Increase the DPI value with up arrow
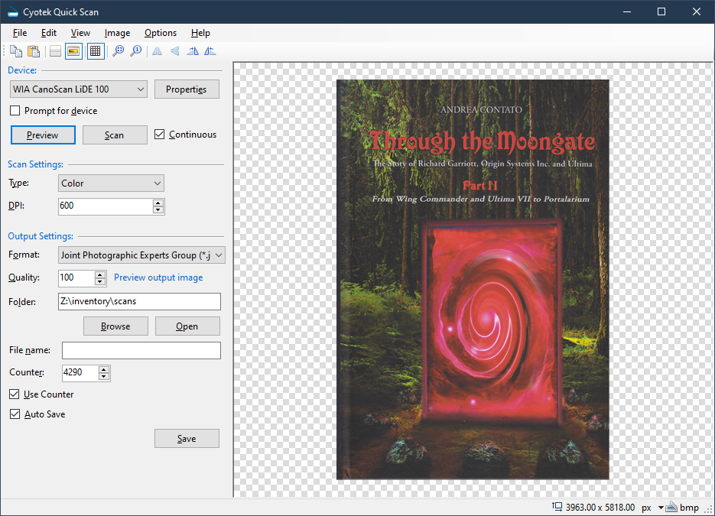This screenshot has height=516, width=715. point(158,203)
